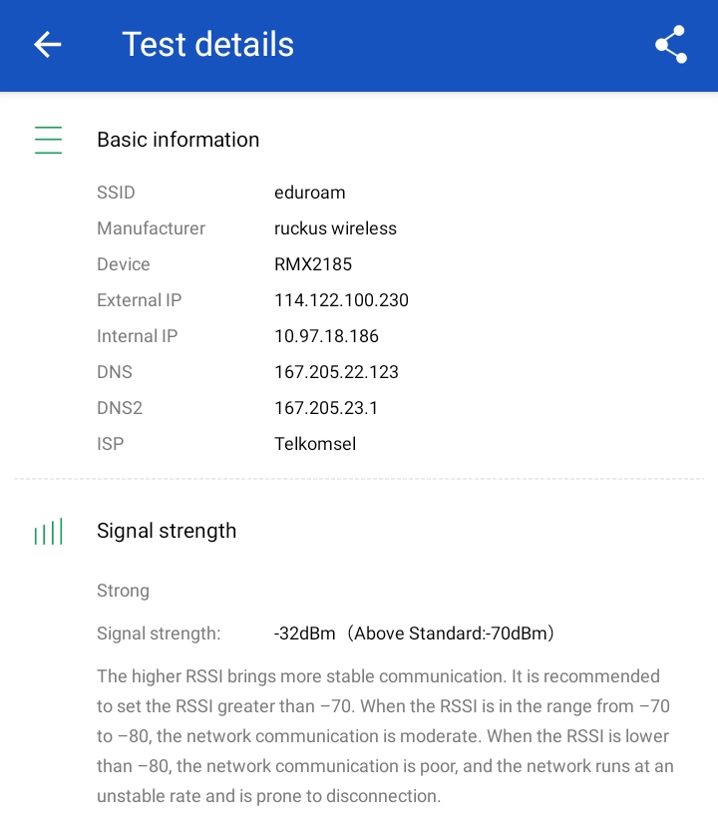This screenshot has width=718, height=837.
Task: Select the ruckus wireless manufacturer value
Action: pos(335,228)
